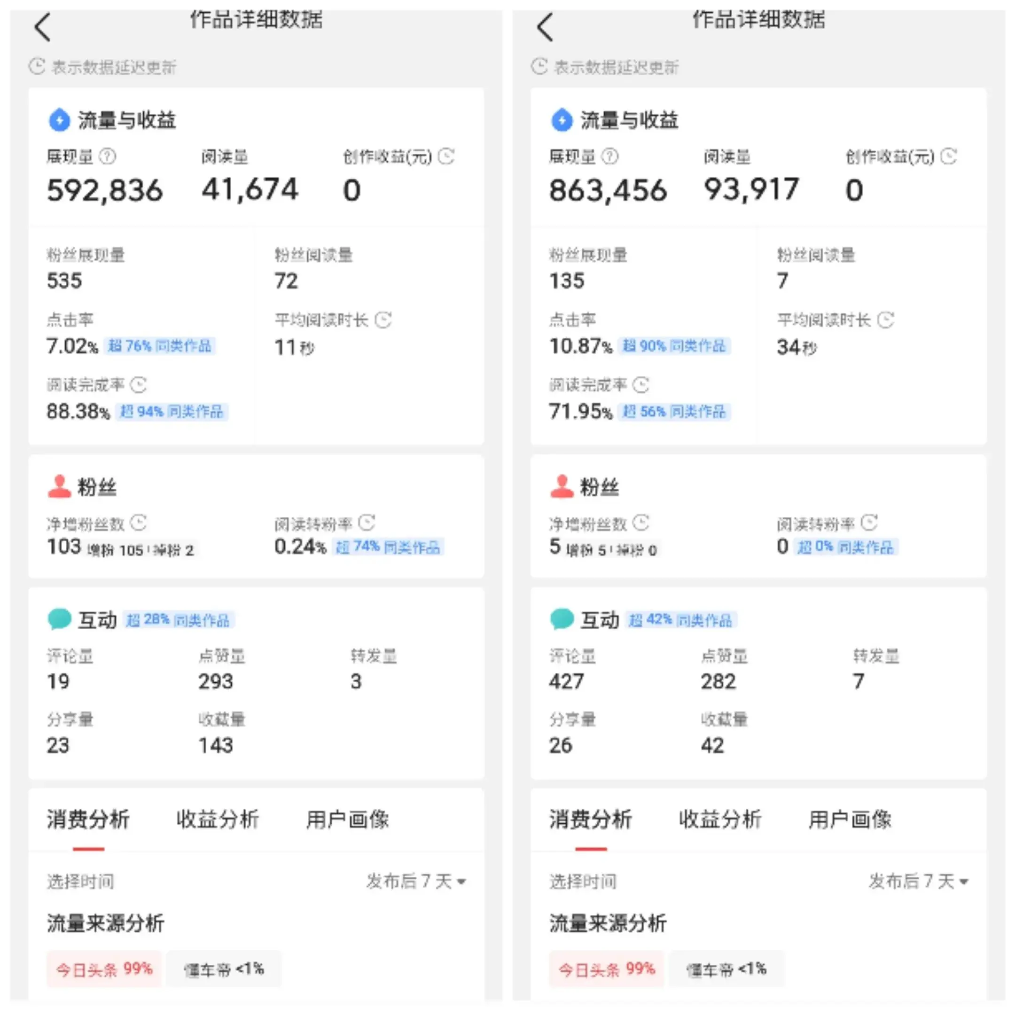Switch to the 用户画像 tab in the right panel

coord(850,819)
